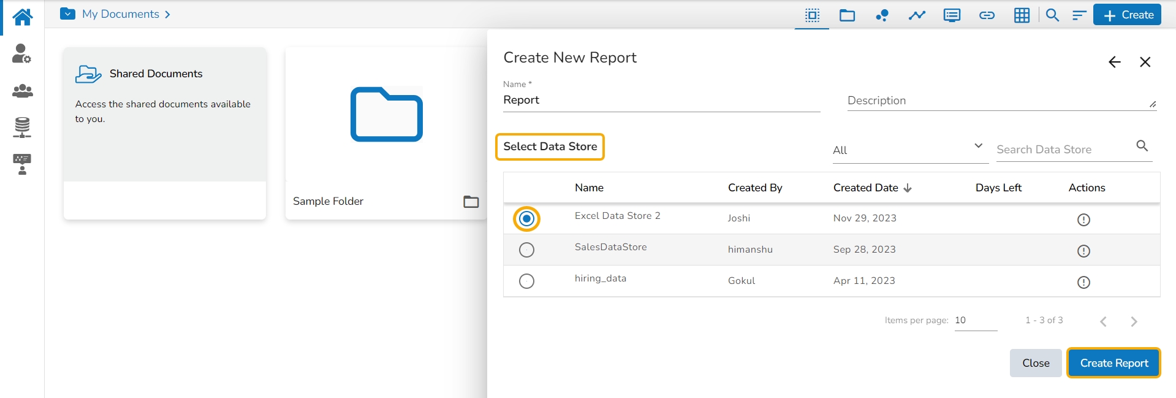1176x398 pixels.
Task: Click the folder filter icon in toolbar
Action: 847,15
